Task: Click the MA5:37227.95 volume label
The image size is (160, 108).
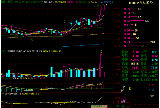Action: coord(34,51)
